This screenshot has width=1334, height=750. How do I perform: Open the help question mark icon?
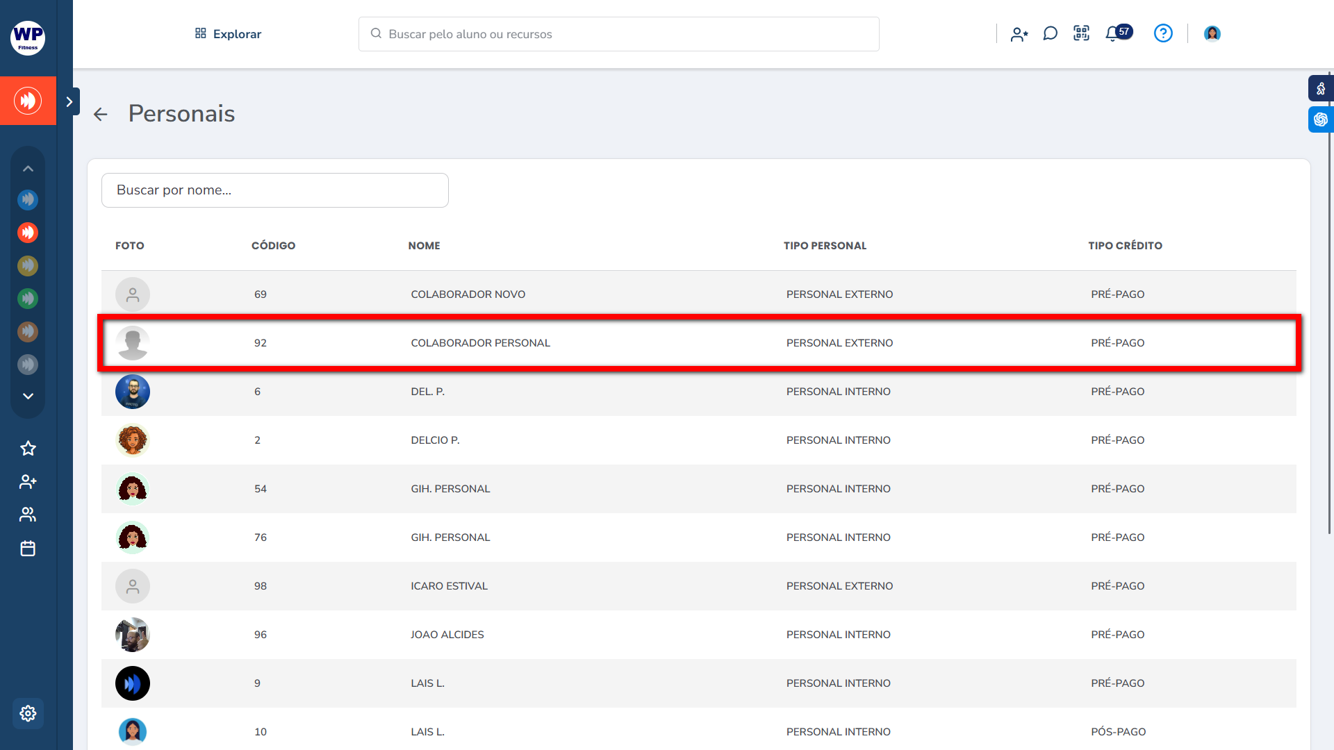(x=1163, y=33)
